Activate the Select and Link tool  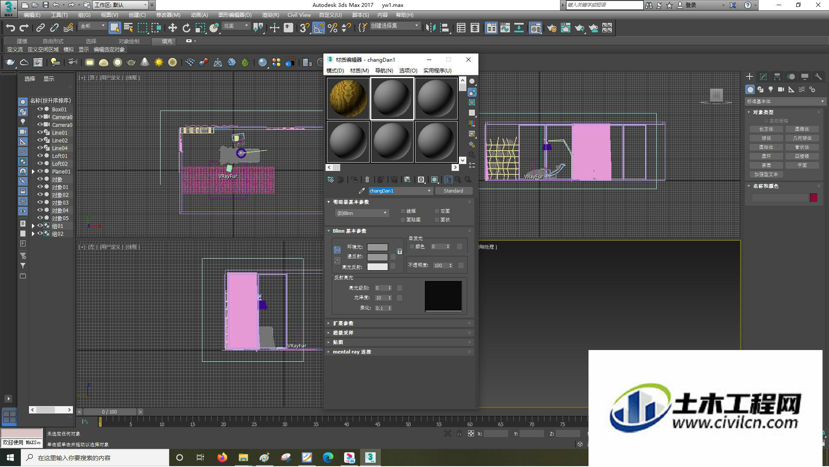coord(41,28)
